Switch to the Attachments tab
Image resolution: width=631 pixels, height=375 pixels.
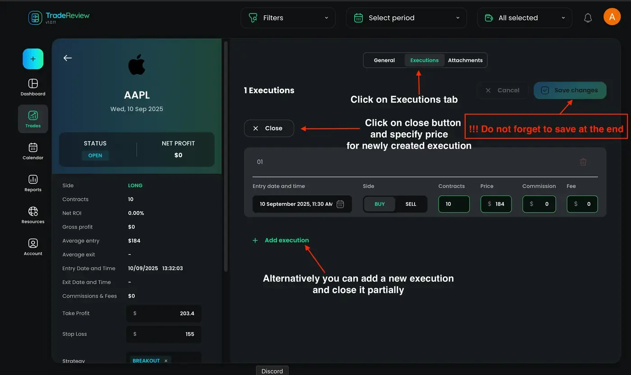tap(465, 60)
